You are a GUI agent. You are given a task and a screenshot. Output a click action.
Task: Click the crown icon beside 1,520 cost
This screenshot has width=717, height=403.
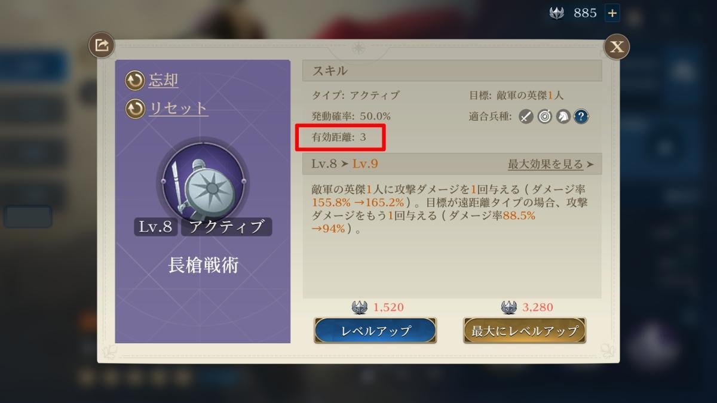(x=360, y=307)
